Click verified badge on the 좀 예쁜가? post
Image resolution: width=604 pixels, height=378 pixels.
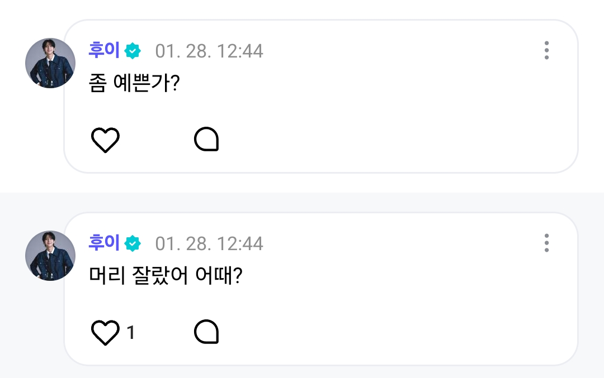133,51
